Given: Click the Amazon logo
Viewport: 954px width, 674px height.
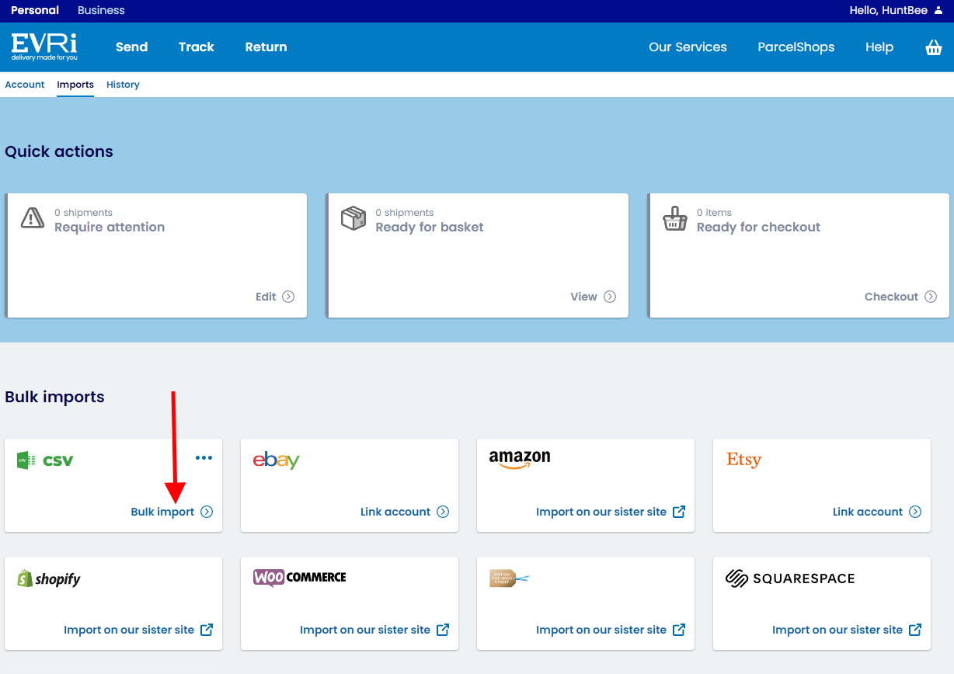Looking at the screenshot, I should click(x=520, y=460).
